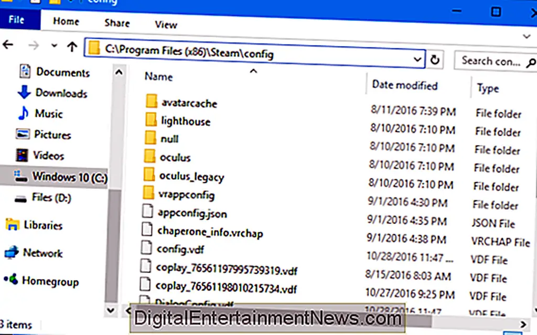The image size is (537, 335).
Task: Open Downloads in the navigation pane
Action: [60, 93]
